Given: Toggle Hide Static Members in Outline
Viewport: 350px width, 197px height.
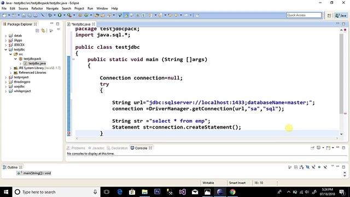Looking at the screenshot, I should pos(313,167).
